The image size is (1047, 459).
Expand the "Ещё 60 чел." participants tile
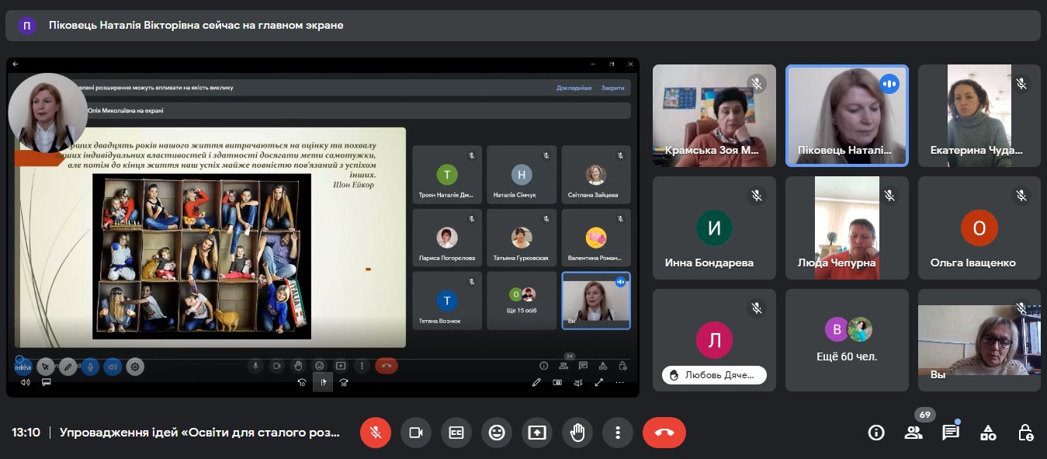point(847,340)
